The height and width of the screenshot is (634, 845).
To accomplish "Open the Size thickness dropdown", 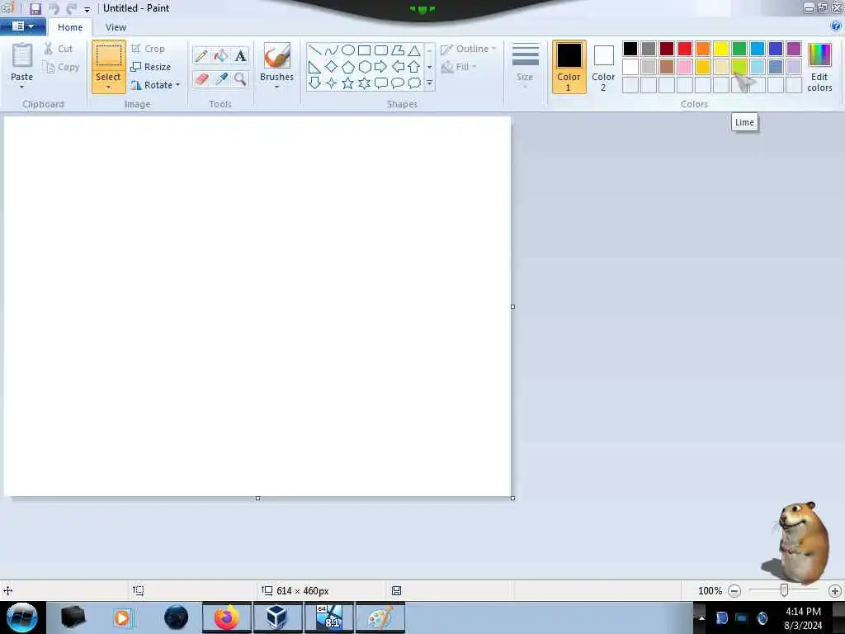I will [x=525, y=67].
